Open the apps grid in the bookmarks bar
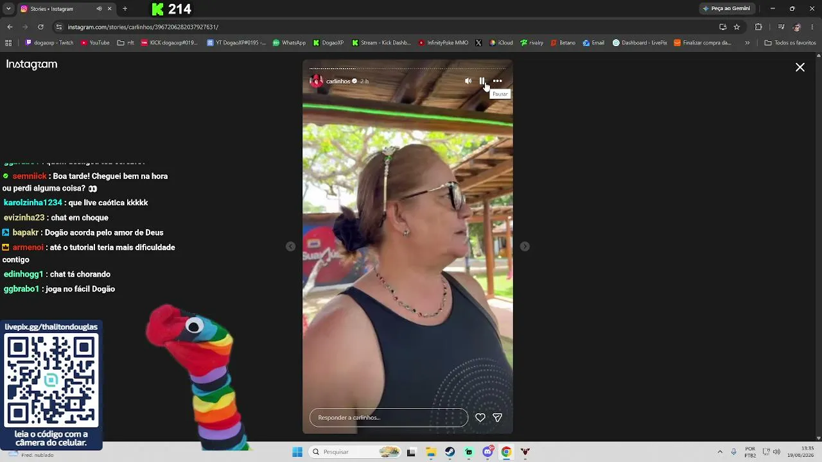The height and width of the screenshot is (462, 822). pos(8,43)
